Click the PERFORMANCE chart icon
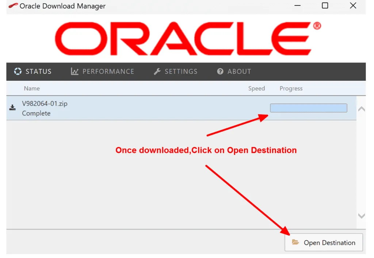This screenshot has height=258, width=374. coord(75,71)
